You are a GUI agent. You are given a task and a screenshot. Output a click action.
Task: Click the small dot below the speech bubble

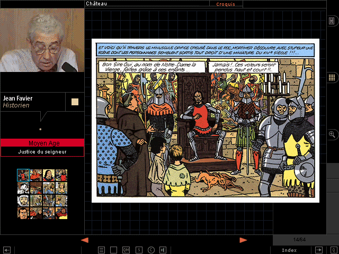click(x=40, y=129)
